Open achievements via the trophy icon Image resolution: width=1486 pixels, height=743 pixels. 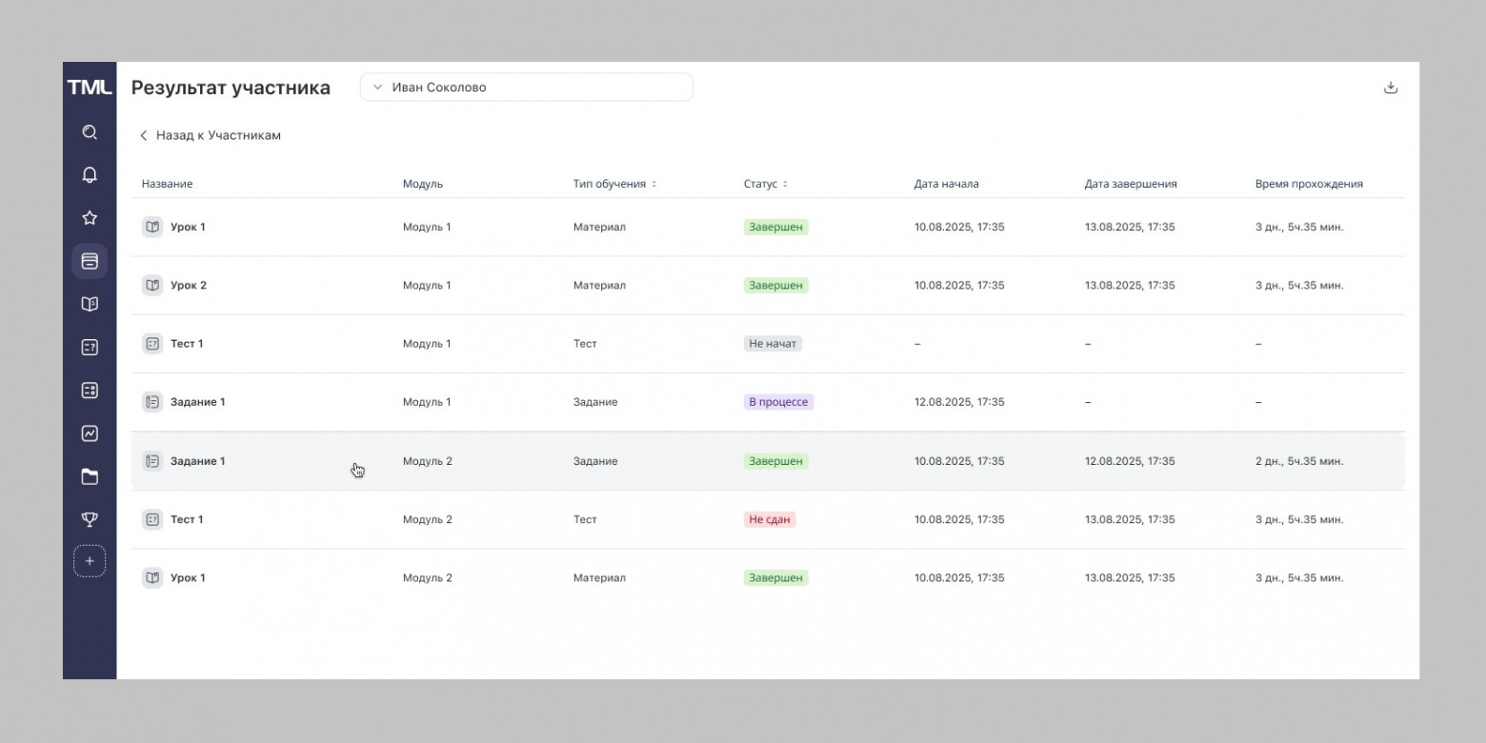tap(90, 519)
